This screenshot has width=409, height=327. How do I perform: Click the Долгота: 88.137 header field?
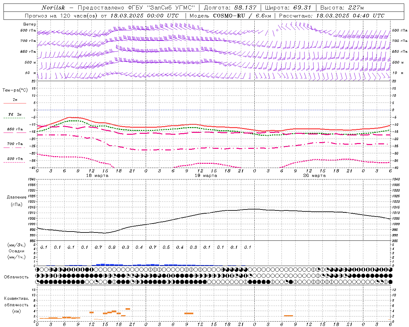[230, 8]
